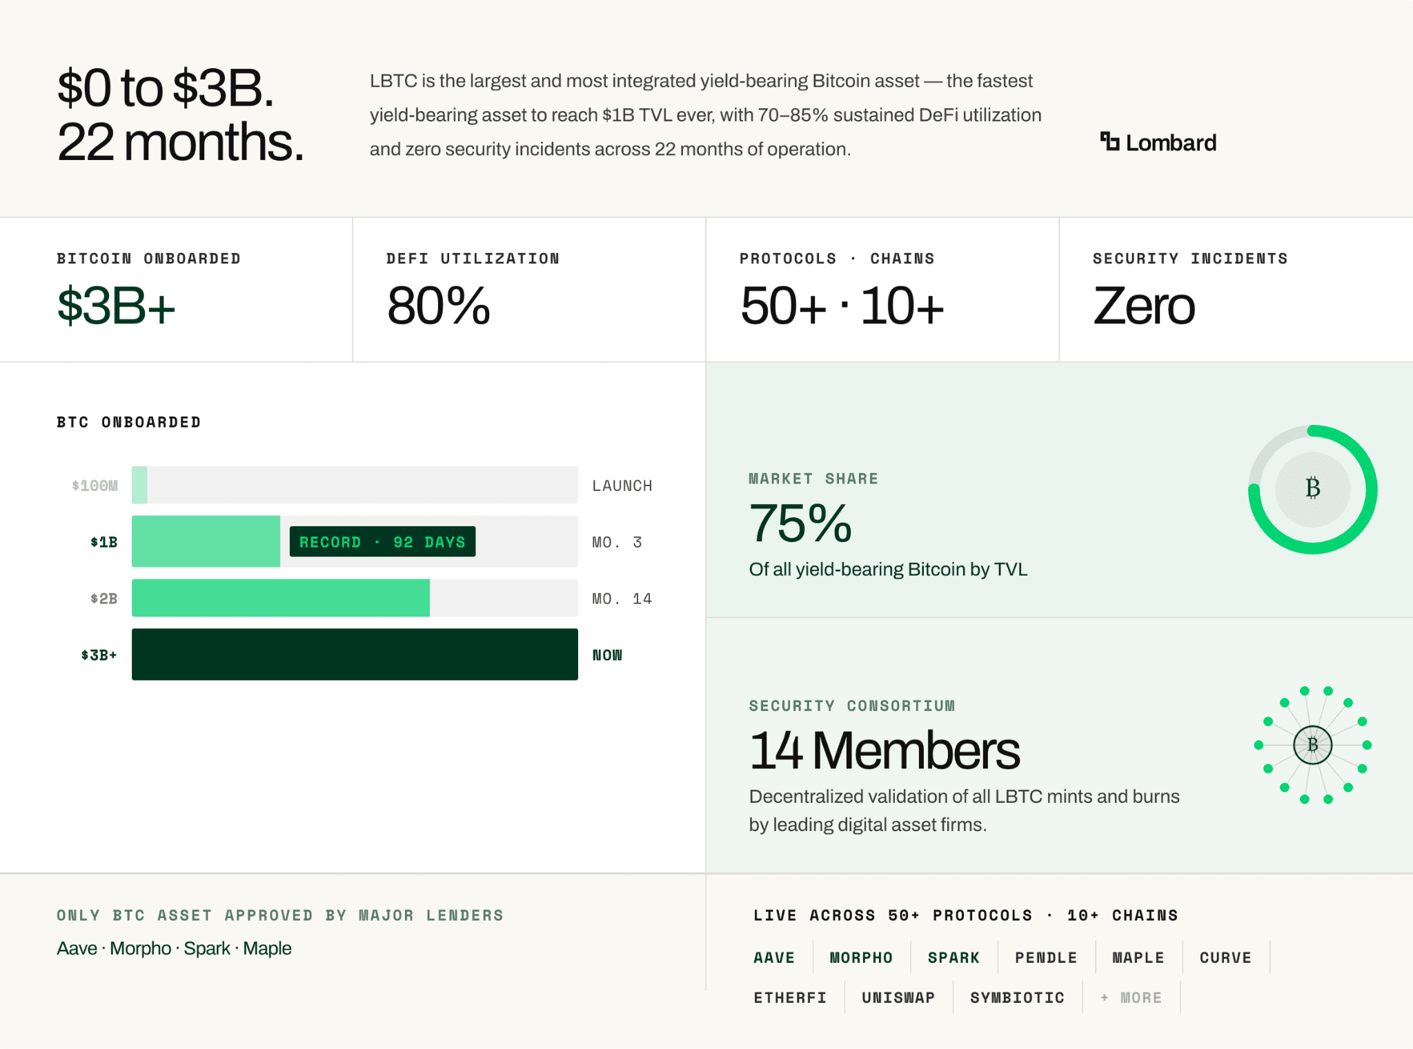Click the NOW label
The image size is (1413, 1049).
[x=607, y=655]
